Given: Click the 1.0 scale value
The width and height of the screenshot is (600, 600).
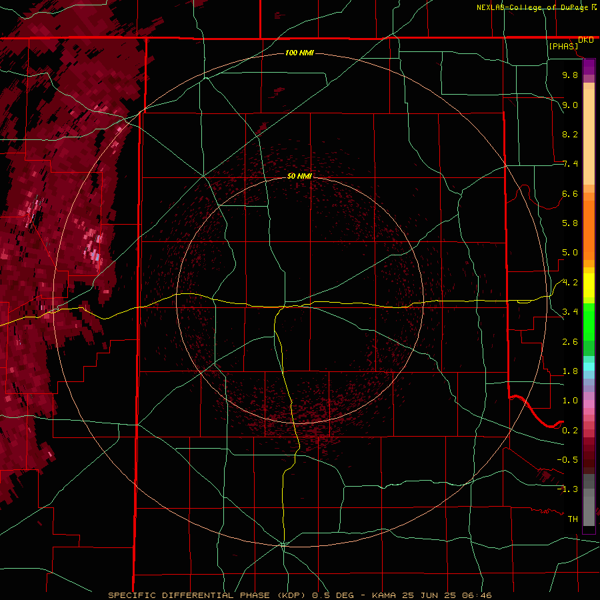Looking at the screenshot, I should (570, 401).
